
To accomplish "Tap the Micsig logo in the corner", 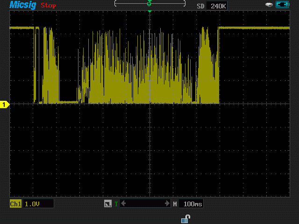I will click(x=23, y=5).
